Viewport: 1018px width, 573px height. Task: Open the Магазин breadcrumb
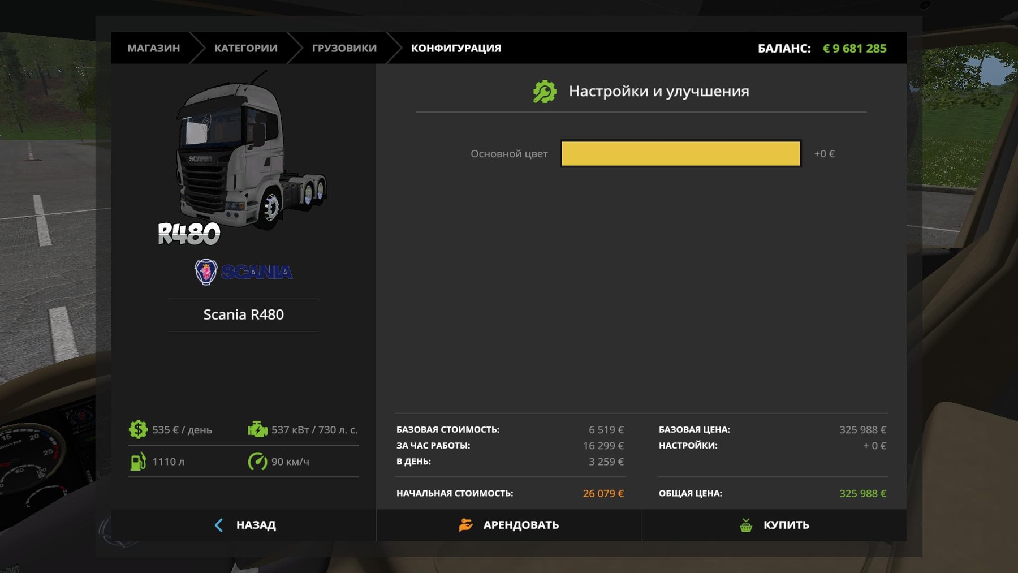click(x=153, y=48)
